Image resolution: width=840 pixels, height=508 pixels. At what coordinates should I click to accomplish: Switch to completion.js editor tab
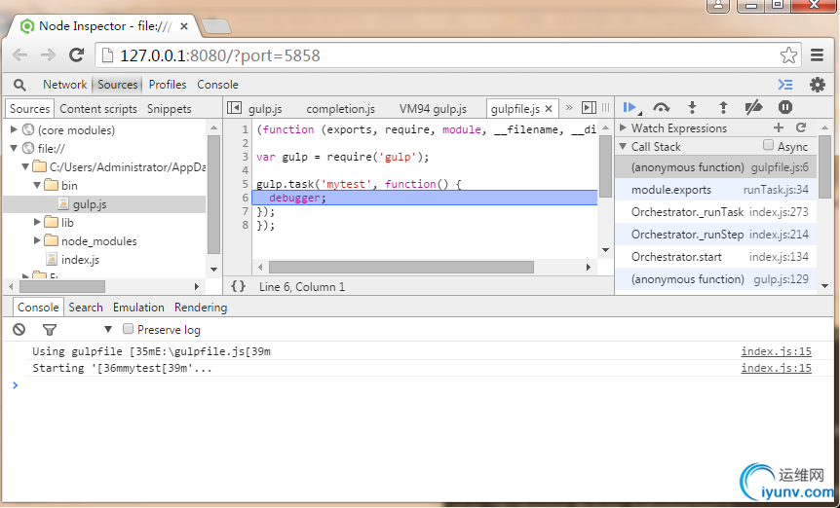click(341, 109)
